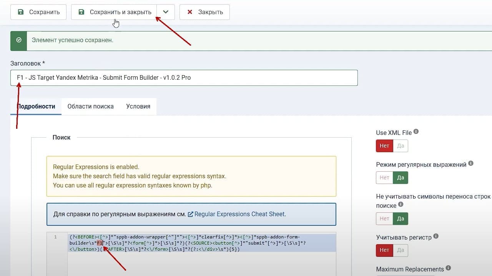Click Сохранить и закрыть button
492x276 pixels.
click(x=114, y=12)
